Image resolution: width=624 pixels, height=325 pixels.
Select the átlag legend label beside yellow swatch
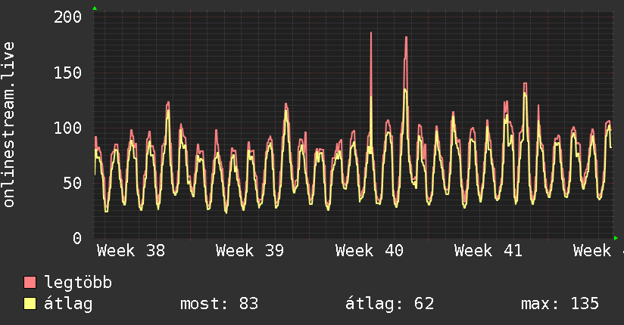(68, 304)
